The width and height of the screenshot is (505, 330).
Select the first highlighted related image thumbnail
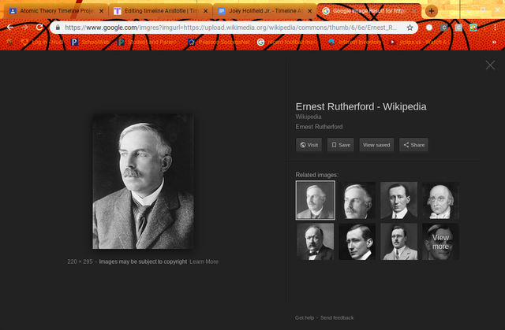click(x=316, y=200)
